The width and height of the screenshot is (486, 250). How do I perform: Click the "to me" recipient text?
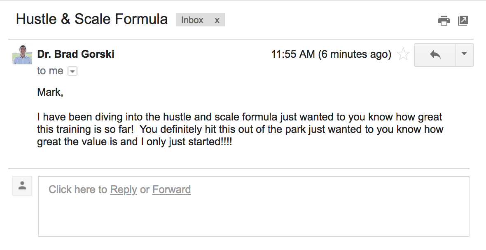(x=50, y=71)
